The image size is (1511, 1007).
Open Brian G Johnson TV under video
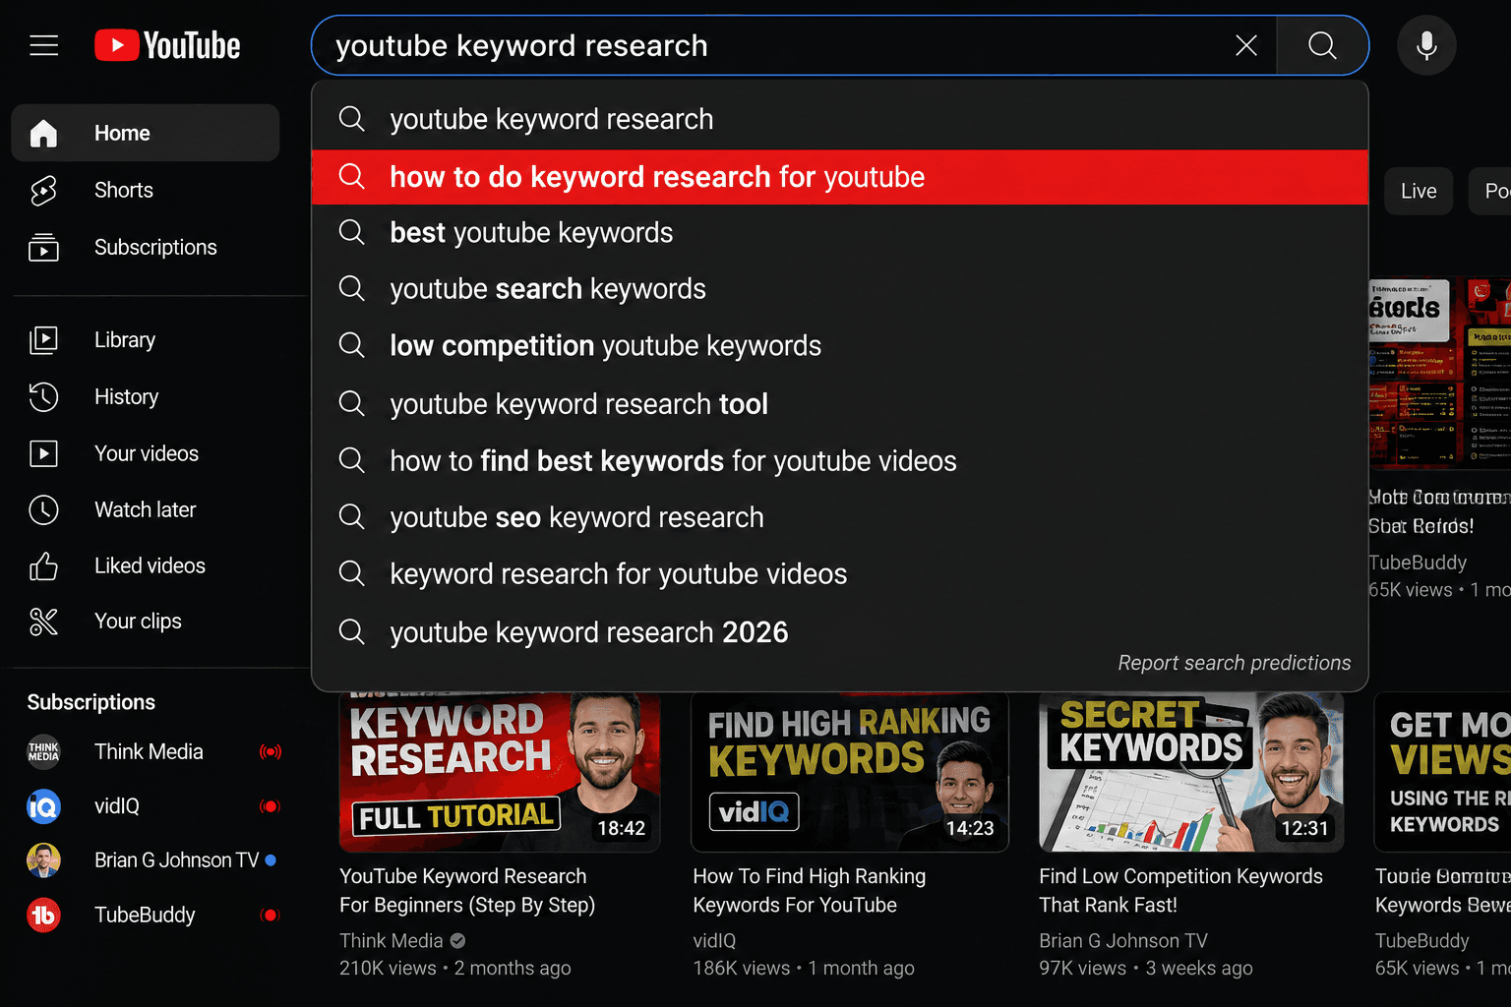pos(1123,941)
